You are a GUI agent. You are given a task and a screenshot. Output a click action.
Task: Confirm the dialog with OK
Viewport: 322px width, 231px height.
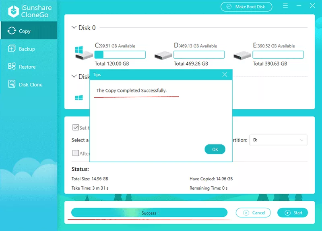click(x=215, y=149)
